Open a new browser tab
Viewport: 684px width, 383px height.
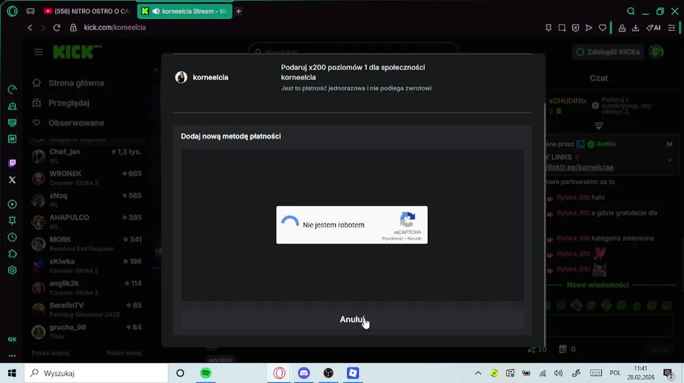tap(239, 11)
